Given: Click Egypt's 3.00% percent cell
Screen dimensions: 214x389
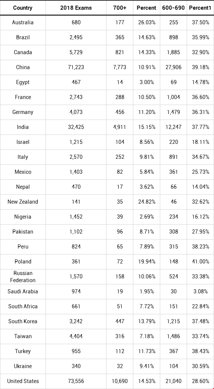Looking at the screenshot, I should click(x=146, y=82).
